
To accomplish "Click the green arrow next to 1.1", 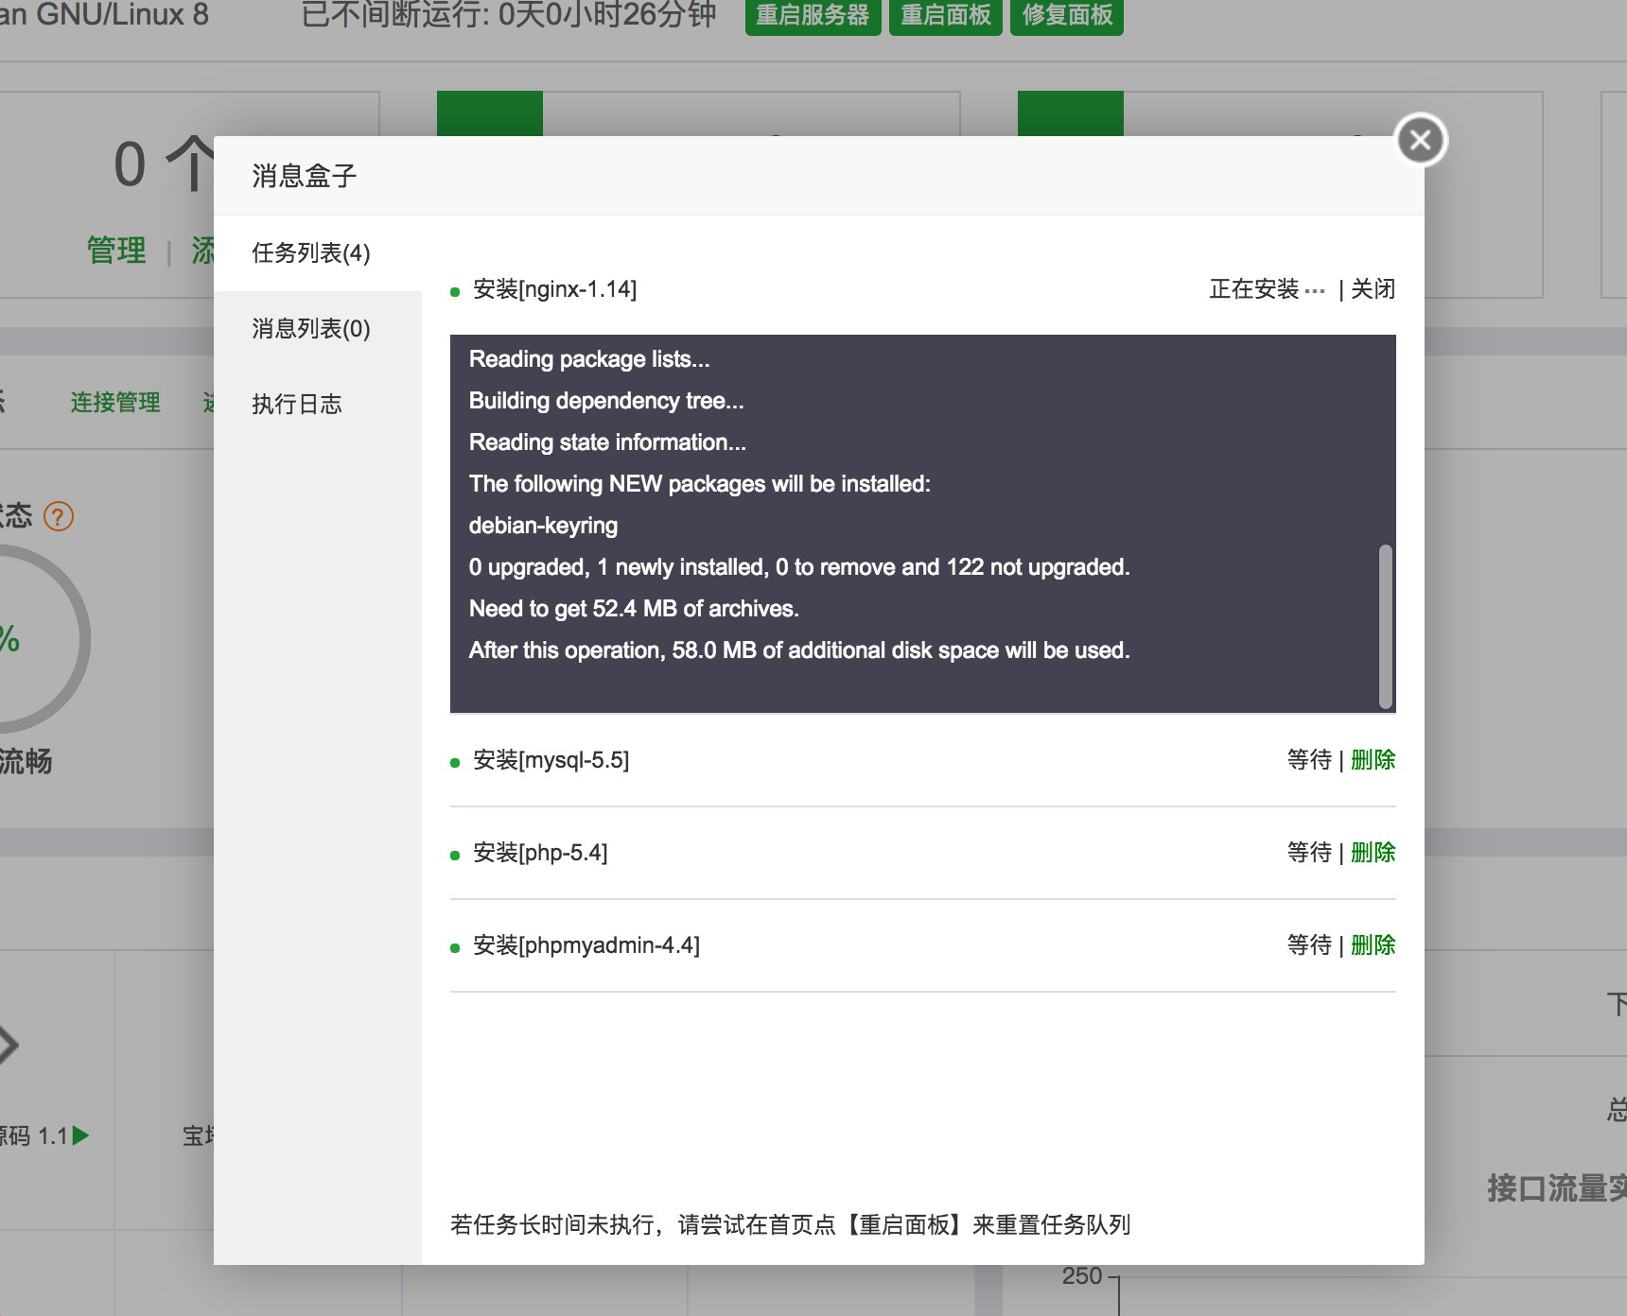I will [81, 1135].
